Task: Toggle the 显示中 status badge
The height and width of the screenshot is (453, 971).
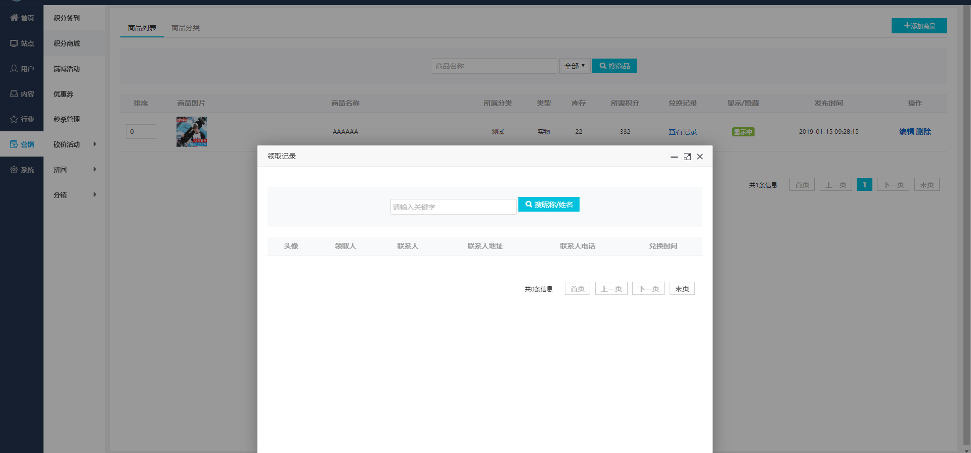Action: tap(743, 132)
